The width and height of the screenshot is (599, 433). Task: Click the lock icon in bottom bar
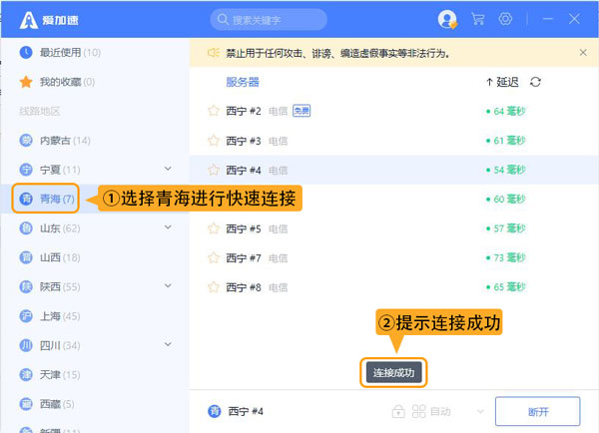click(x=398, y=411)
